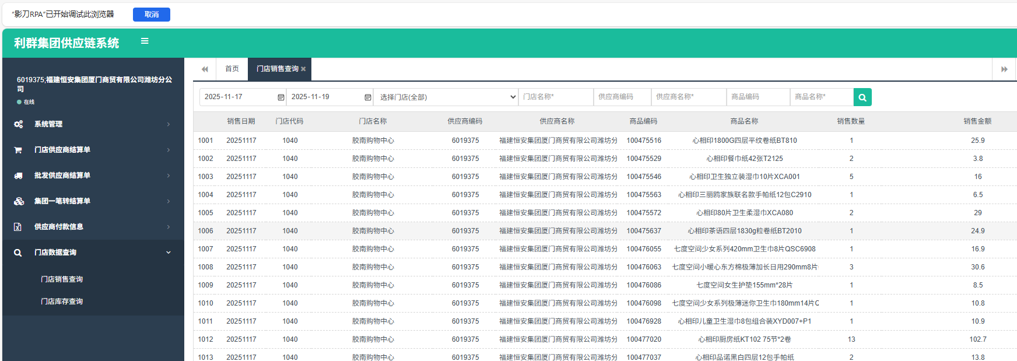Image resolution: width=1017 pixels, height=361 pixels.
Task: Click the 供应商名称 column header
Action: pyautogui.click(x=557, y=121)
